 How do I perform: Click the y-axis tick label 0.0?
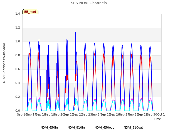(18, 111)
